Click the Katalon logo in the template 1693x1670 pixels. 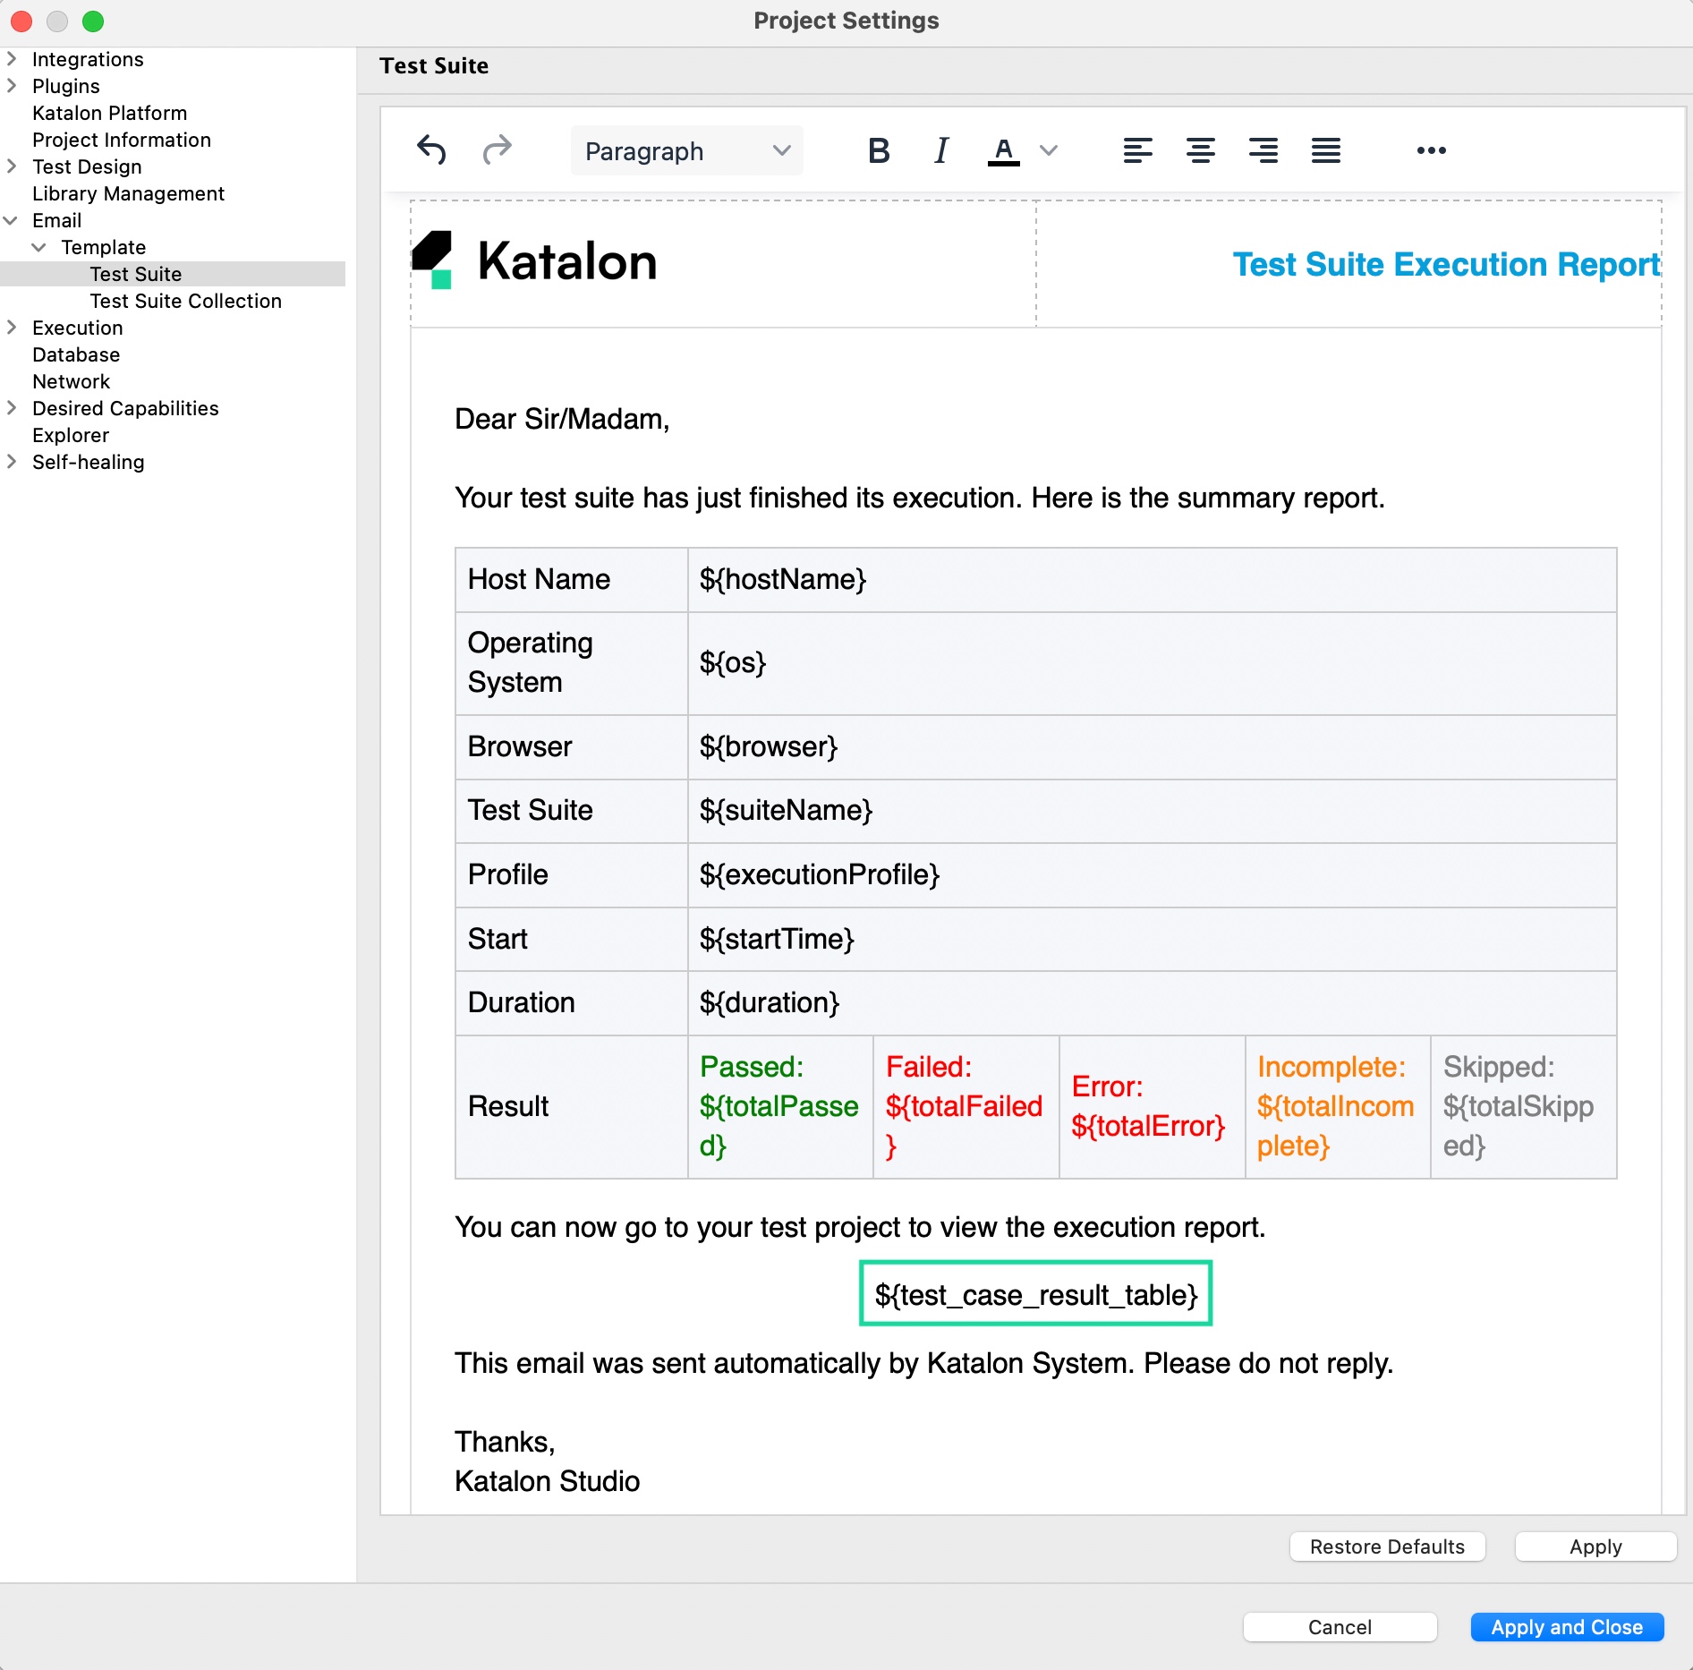tap(534, 260)
